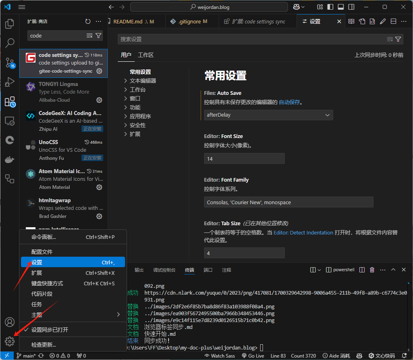Screen dimensions: 413x360
Task: Click Watch Sass in the status bar
Action: point(220,356)
